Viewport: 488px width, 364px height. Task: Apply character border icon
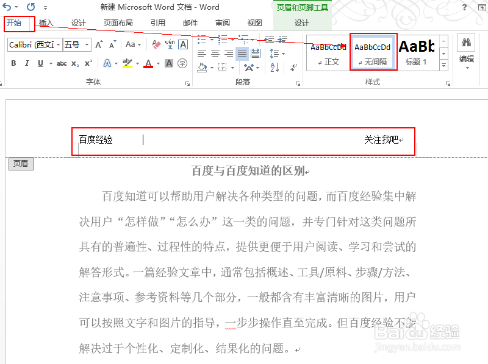point(183,44)
